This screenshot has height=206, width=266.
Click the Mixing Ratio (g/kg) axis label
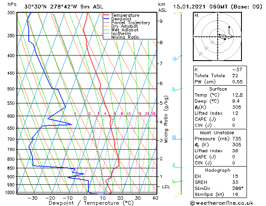coord(166,119)
